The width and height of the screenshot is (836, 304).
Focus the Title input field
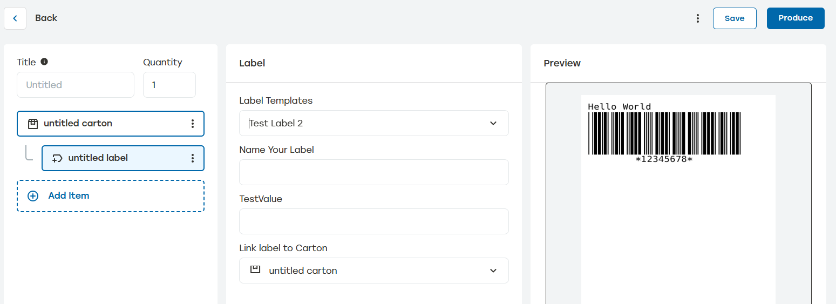(x=76, y=85)
